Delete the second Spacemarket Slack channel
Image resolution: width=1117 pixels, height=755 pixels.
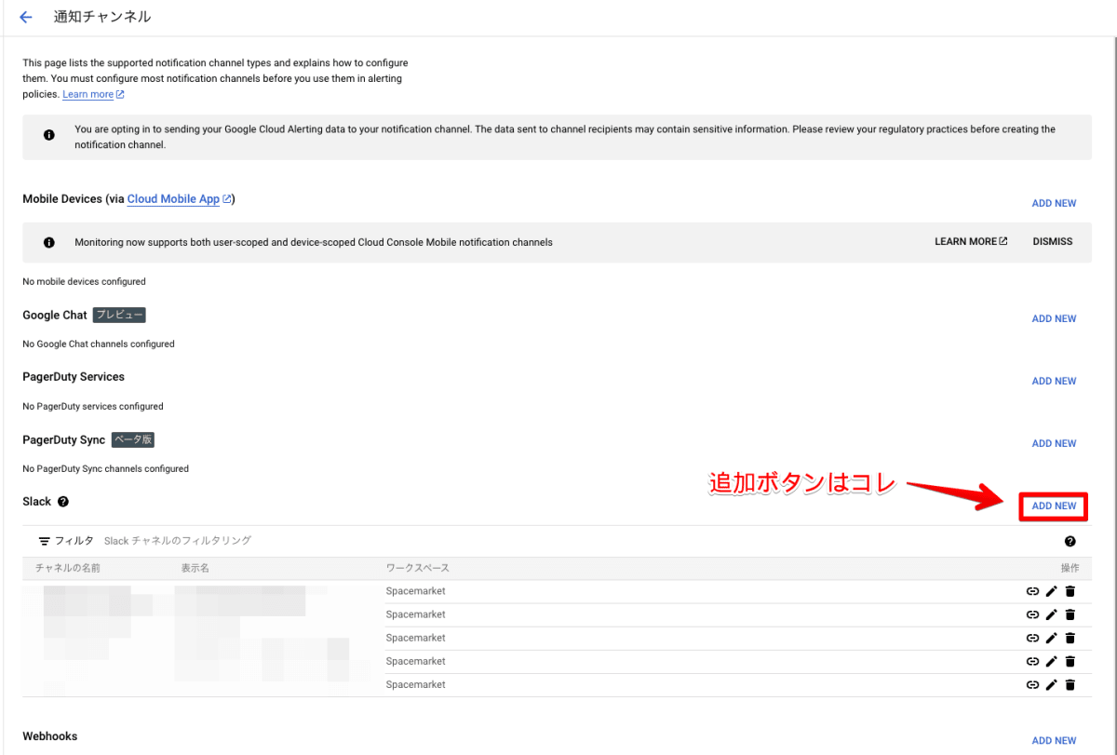click(x=1070, y=614)
